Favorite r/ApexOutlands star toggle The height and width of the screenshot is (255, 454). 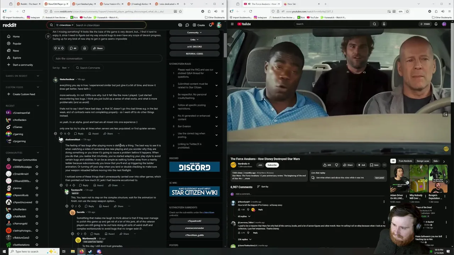[37, 195]
